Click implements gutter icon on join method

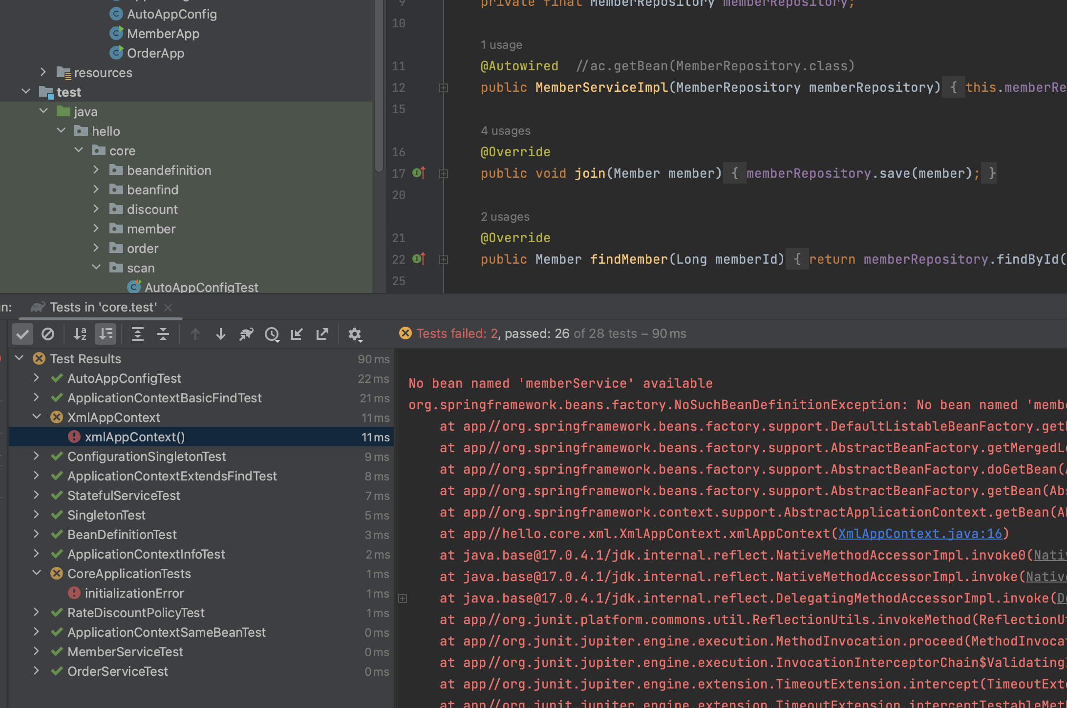coord(419,173)
